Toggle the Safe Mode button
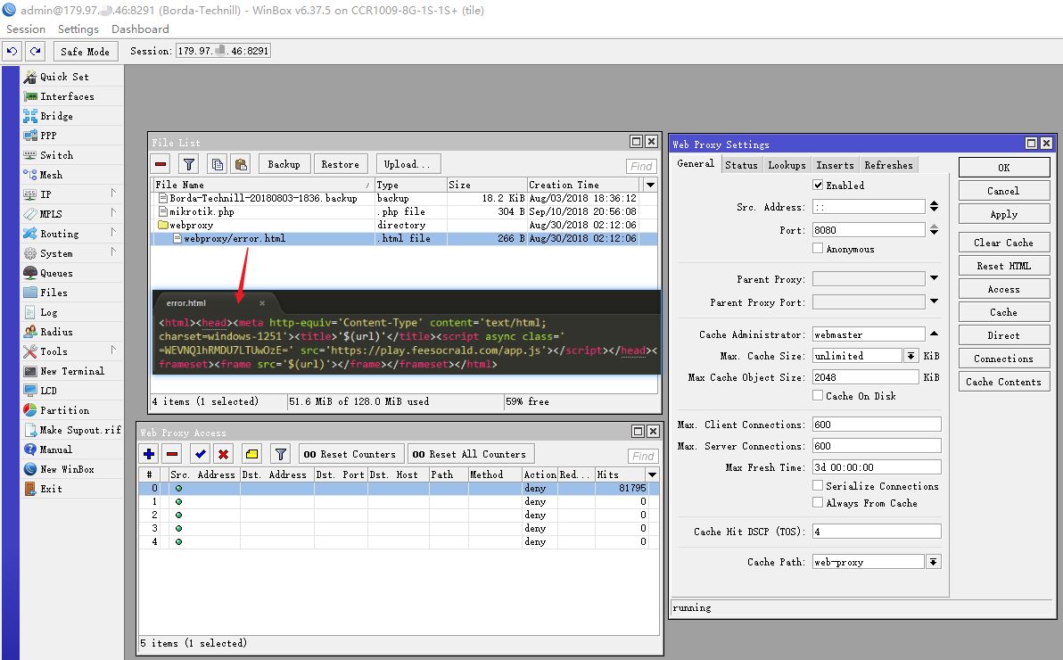 (85, 51)
